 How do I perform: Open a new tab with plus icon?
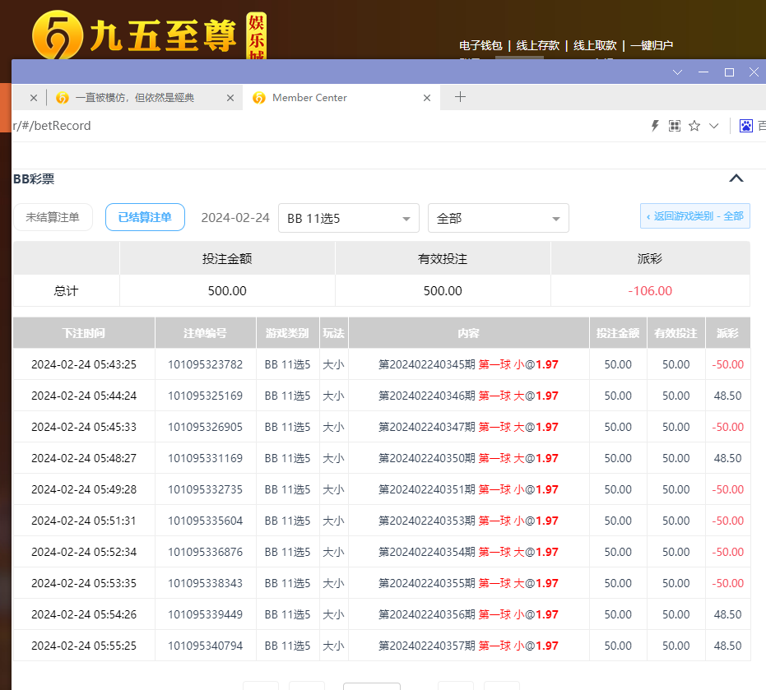460,97
